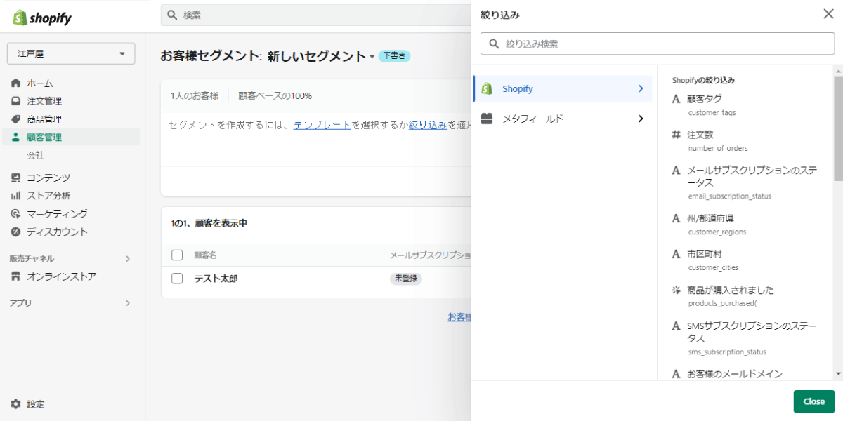This screenshot has width=843, height=421.
Task: Expand the 販売チャネル section chevron
Action: click(128, 259)
